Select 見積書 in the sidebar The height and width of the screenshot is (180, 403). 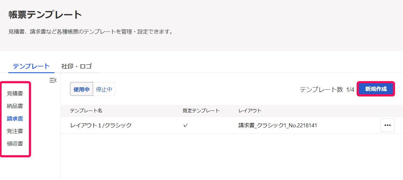15,93
